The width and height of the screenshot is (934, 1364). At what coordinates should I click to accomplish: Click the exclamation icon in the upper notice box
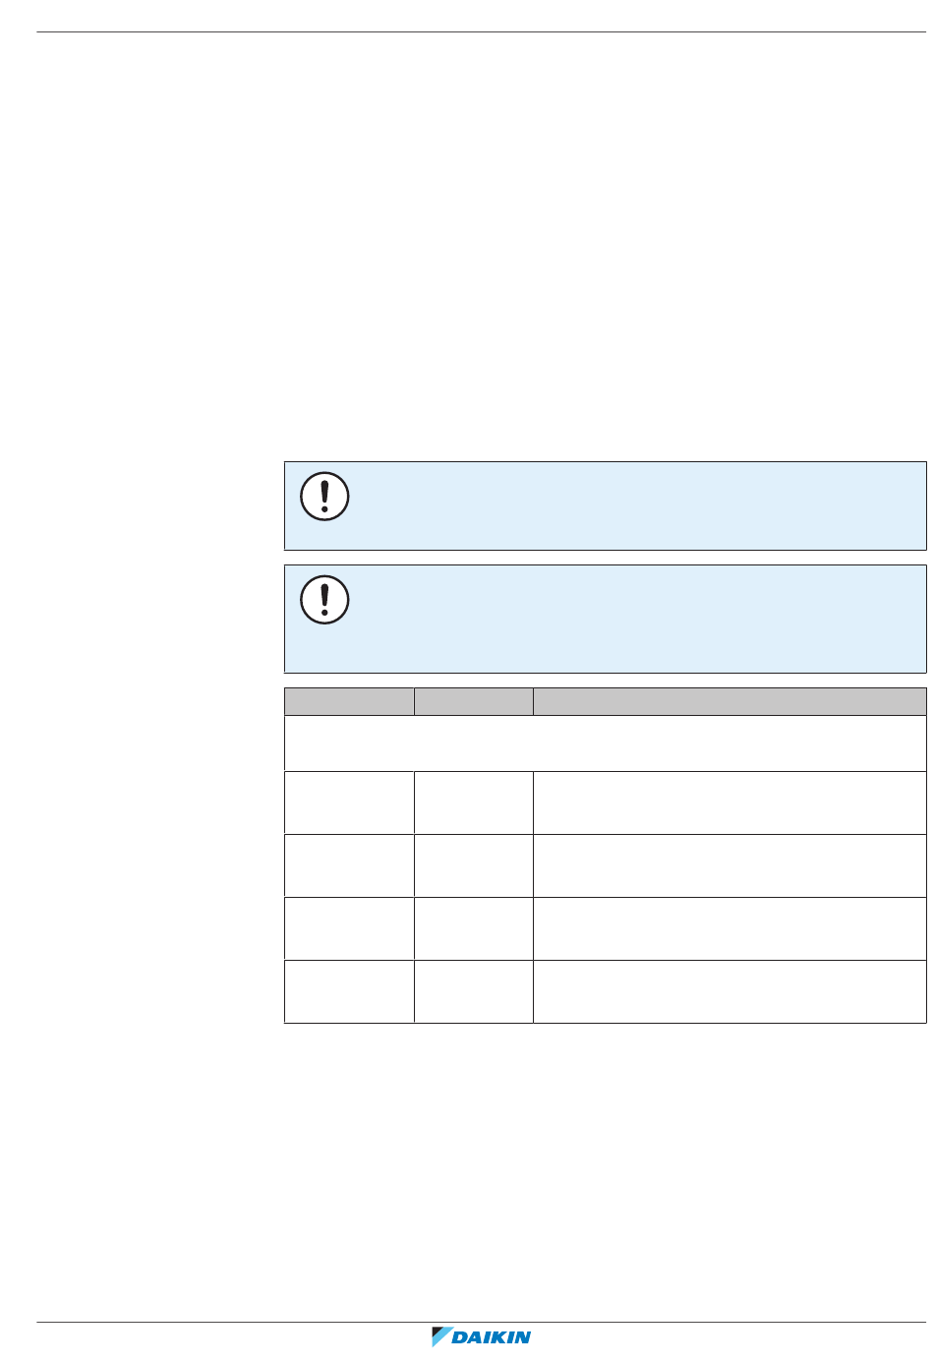coord(324,497)
